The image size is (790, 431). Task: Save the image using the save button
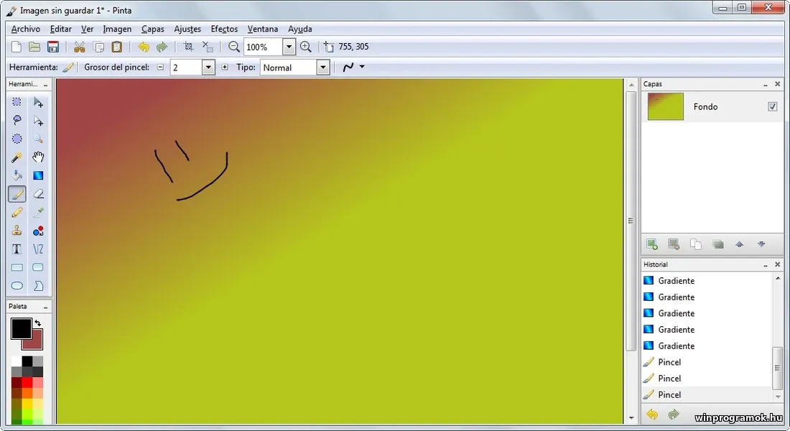(53, 47)
